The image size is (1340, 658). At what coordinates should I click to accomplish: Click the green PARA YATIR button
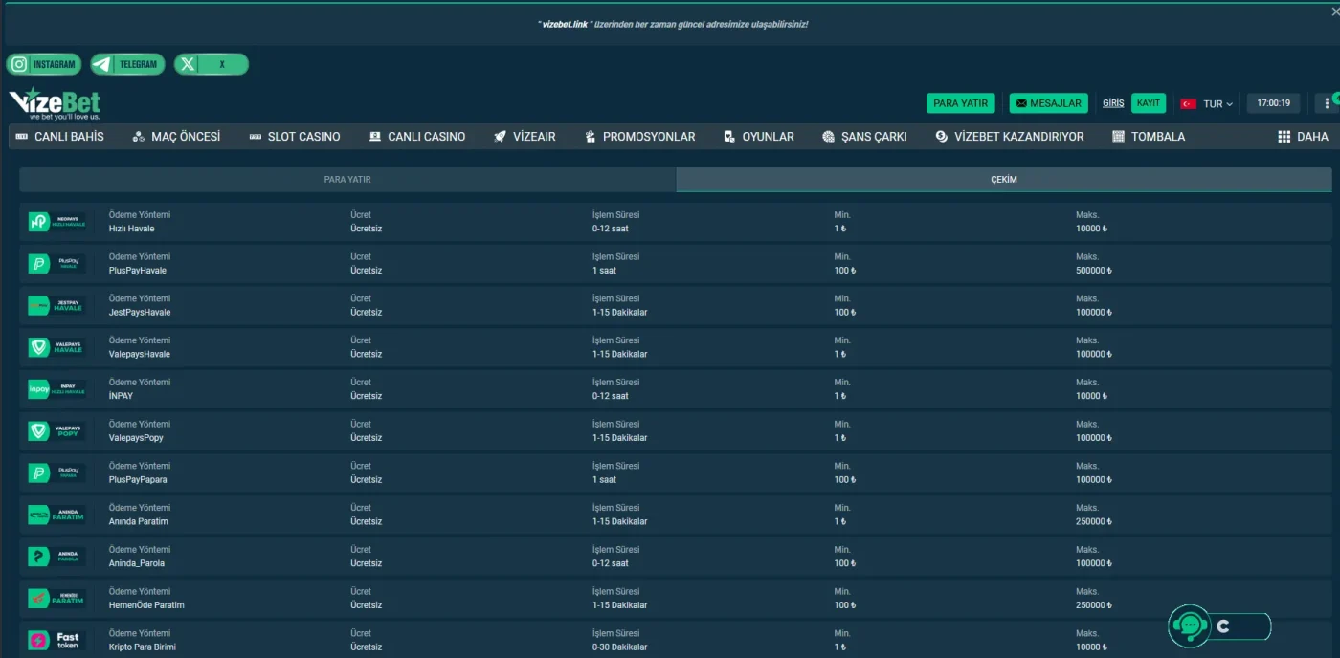point(960,103)
